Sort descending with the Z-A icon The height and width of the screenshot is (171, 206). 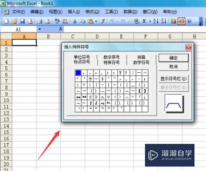tap(164, 21)
